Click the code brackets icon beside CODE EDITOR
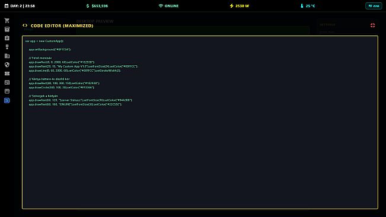 coord(25,25)
